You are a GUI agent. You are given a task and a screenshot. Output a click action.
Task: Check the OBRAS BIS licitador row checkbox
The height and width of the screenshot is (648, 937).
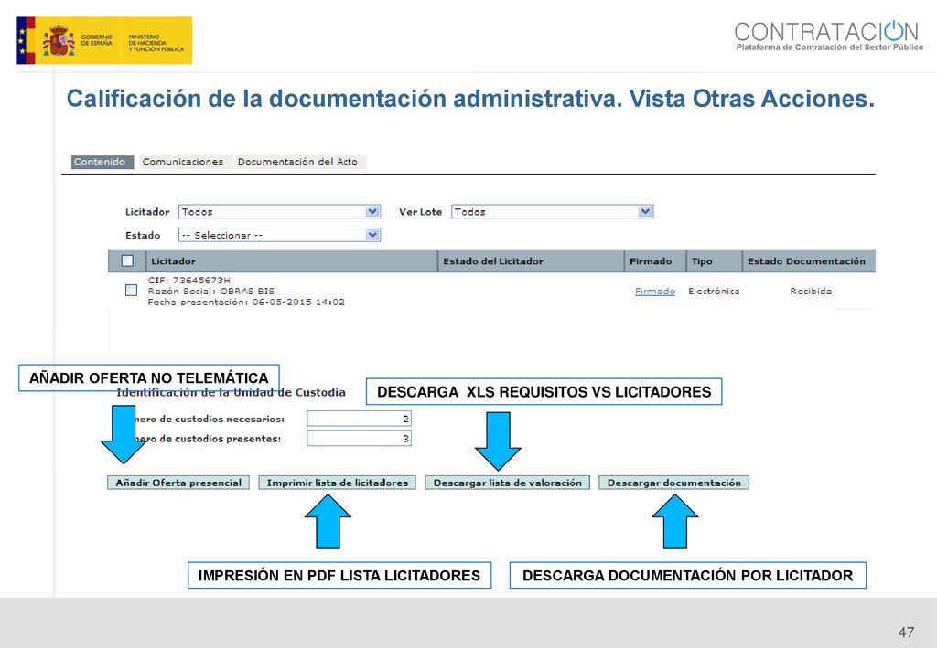pyautogui.click(x=132, y=290)
